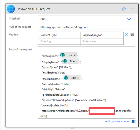
Task: Edit the Url of the request field
Action: (86, 27)
